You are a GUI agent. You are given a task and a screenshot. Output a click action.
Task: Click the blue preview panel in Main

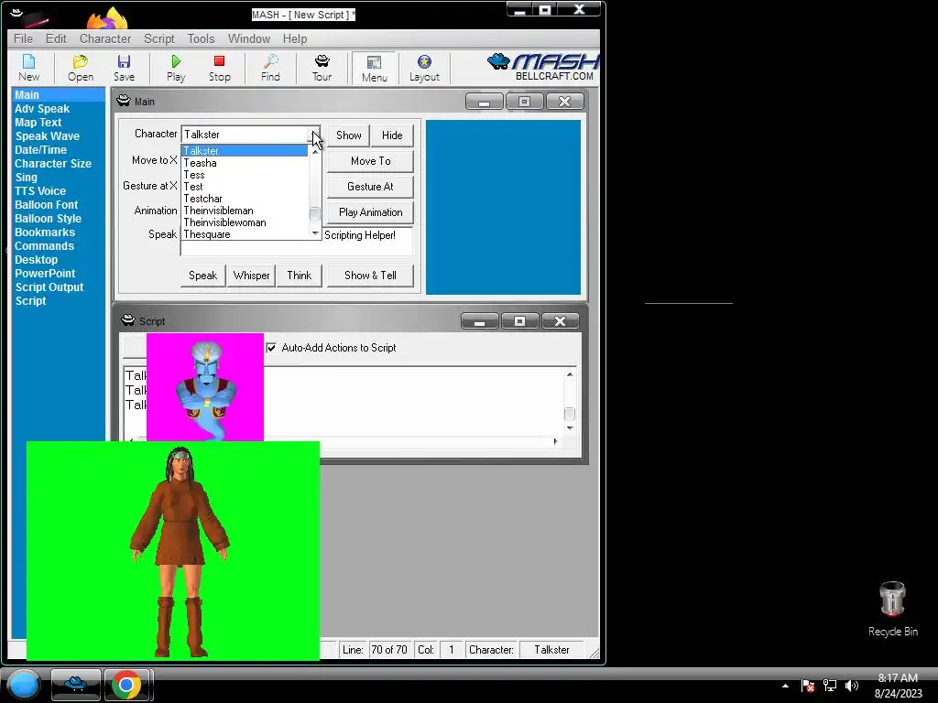pyautogui.click(x=503, y=208)
